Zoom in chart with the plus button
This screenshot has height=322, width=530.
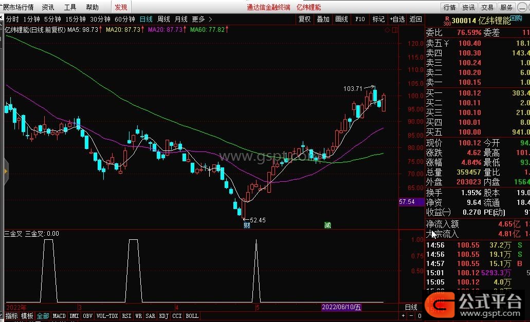tap(403, 316)
